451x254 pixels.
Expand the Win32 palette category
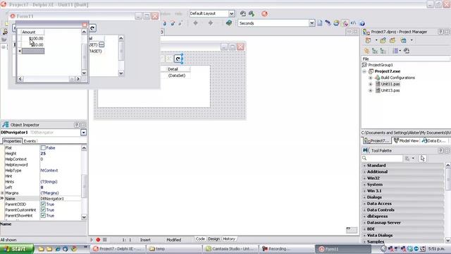click(x=365, y=179)
